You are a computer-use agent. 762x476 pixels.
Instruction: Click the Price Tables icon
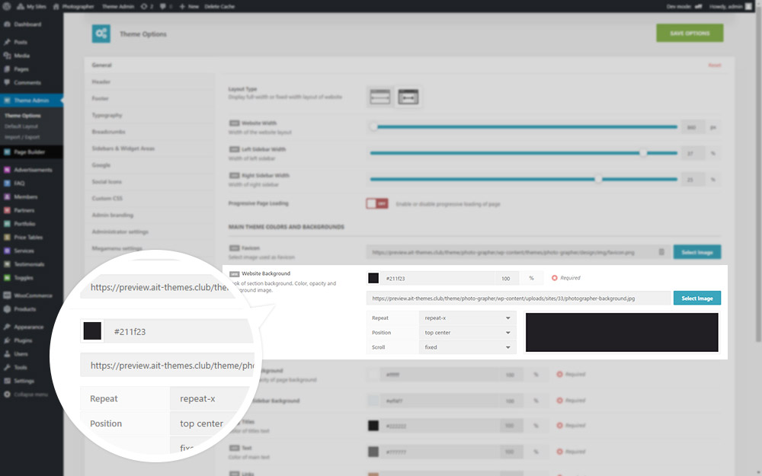click(x=7, y=237)
